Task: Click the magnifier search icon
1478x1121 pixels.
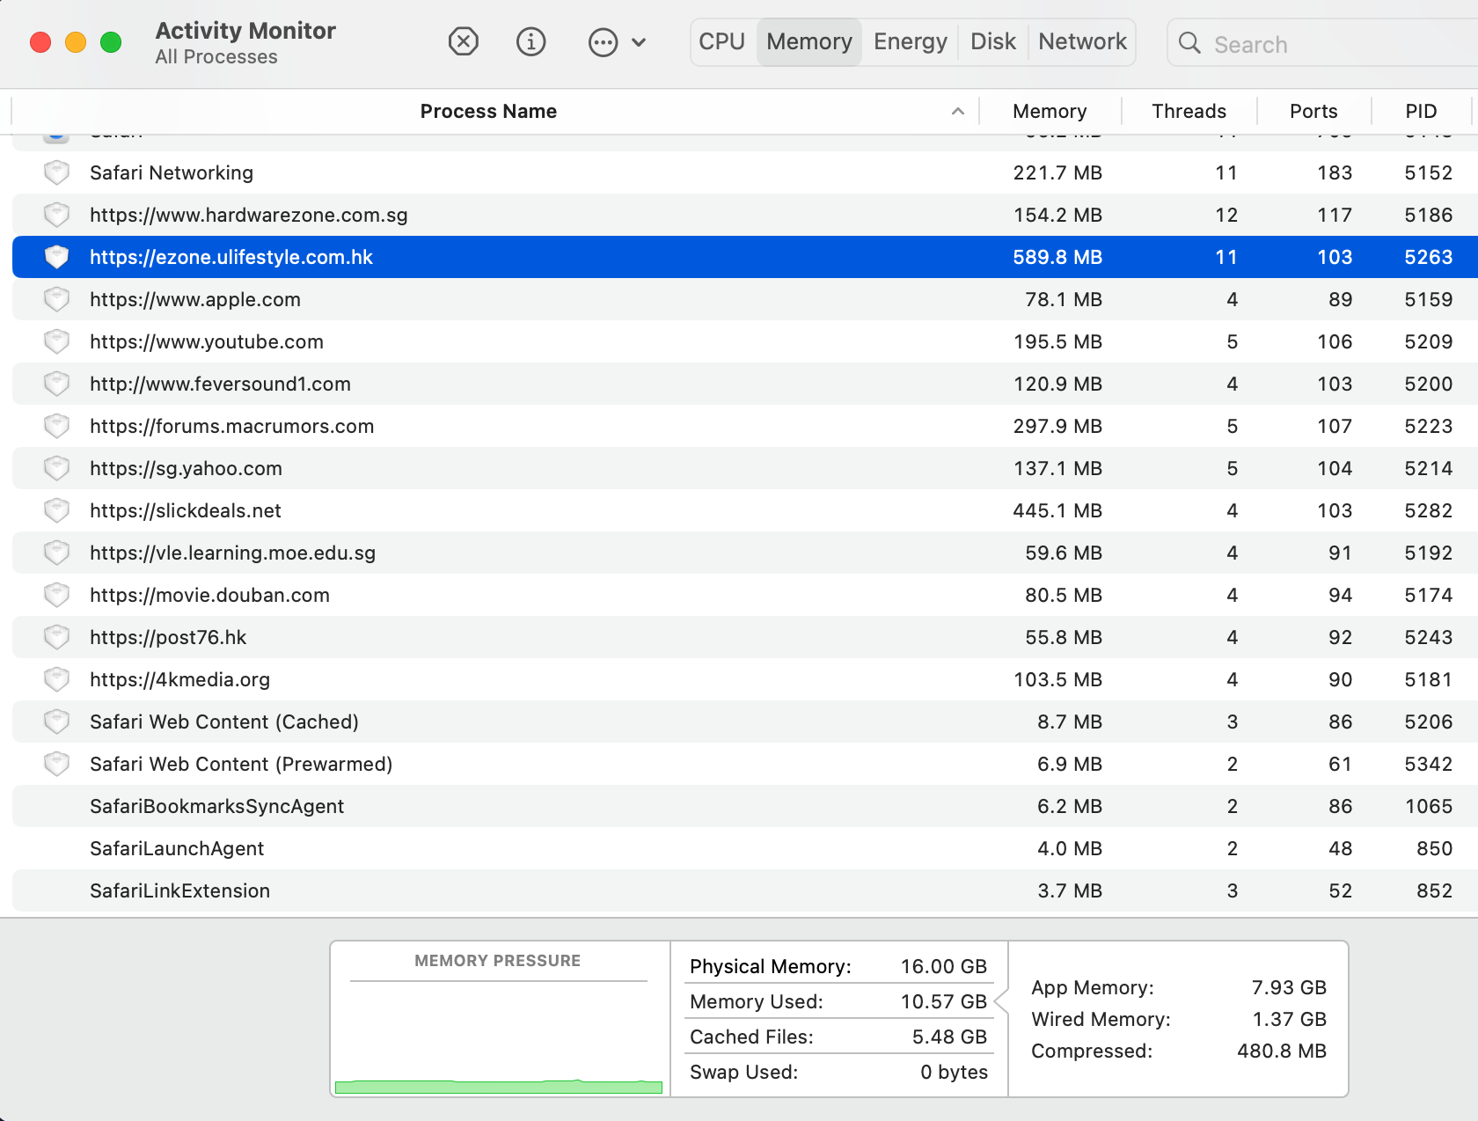Action: pos(1189,43)
